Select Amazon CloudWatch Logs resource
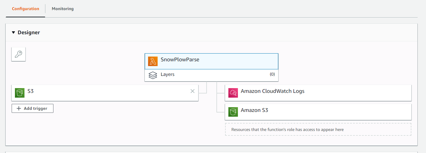The image size is (426, 153). point(318,93)
